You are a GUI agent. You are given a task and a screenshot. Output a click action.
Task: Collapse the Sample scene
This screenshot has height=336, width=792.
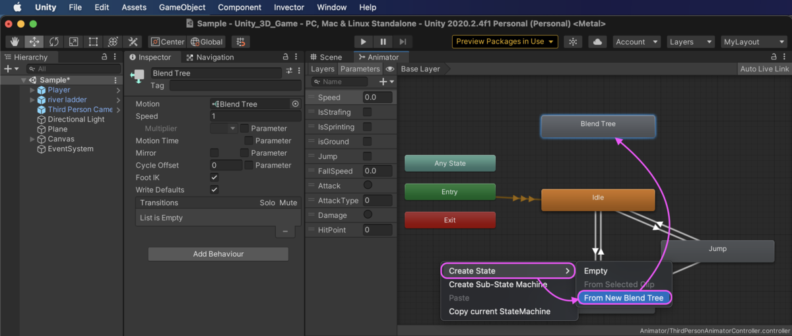(x=23, y=80)
